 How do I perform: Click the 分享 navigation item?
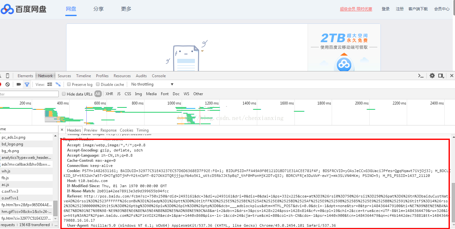99,9
